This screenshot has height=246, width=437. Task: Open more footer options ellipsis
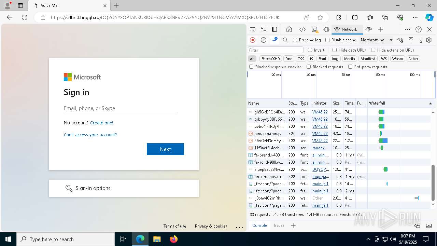[240, 227]
